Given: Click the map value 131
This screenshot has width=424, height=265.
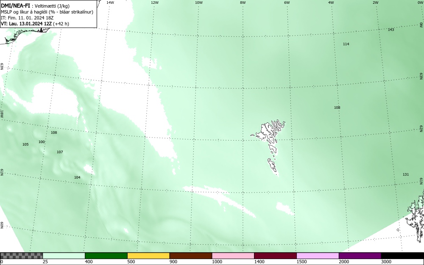Looking at the screenshot, I should pyautogui.click(x=406, y=174).
